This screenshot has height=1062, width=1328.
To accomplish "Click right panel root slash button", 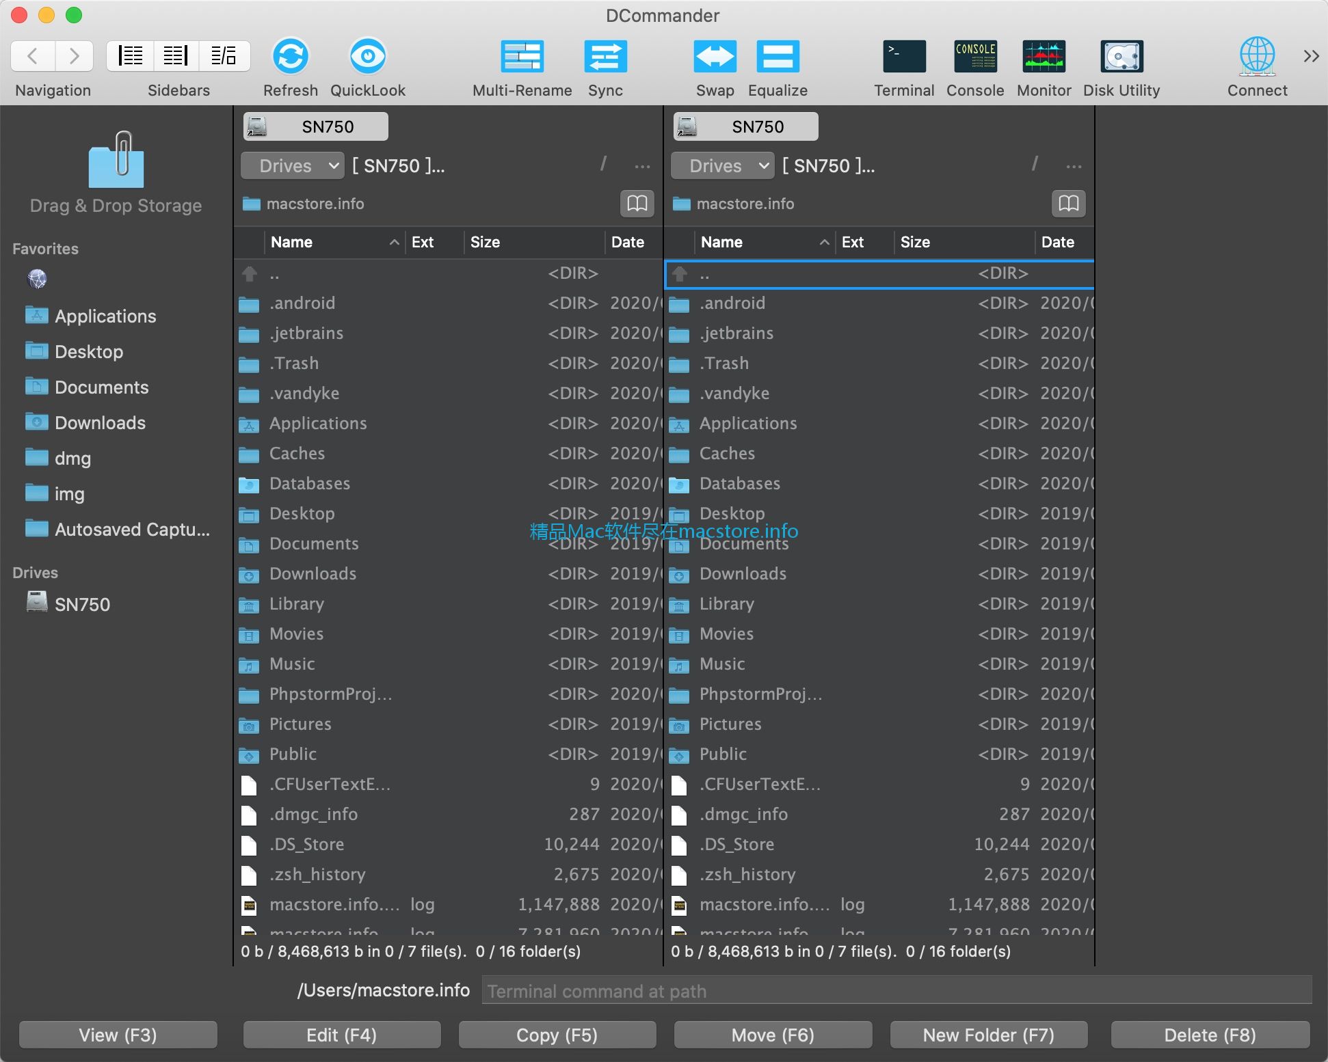I will click(x=1034, y=165).
